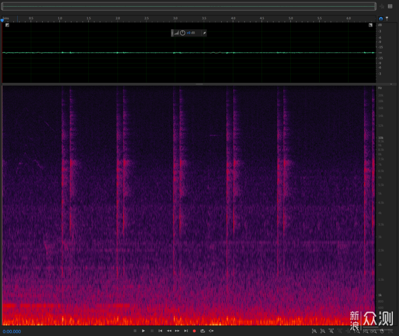
Task: Toggle Skip Selection button
Action: point(211,330)
